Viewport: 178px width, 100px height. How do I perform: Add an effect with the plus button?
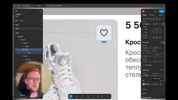164,93
